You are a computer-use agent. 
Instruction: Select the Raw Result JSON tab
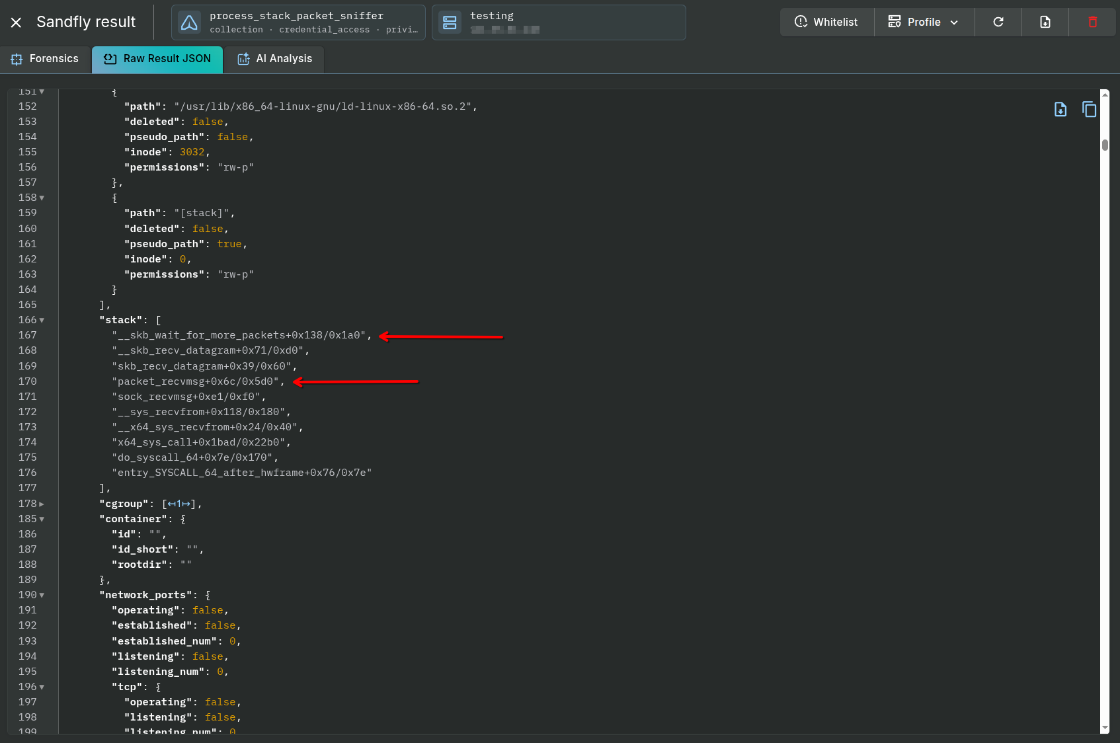[157, 59]
